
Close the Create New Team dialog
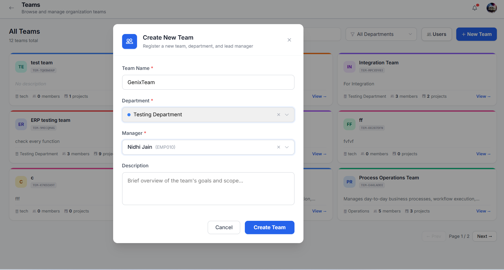(x=289, y=40)
